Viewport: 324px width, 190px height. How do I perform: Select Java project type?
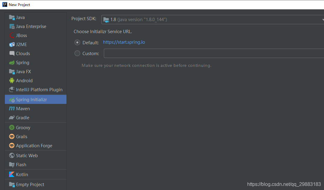tap(36, 17)
